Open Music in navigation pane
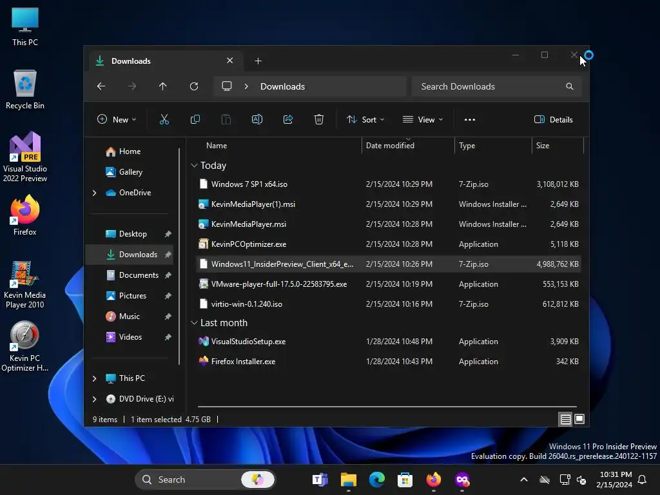 coord(129,316)
